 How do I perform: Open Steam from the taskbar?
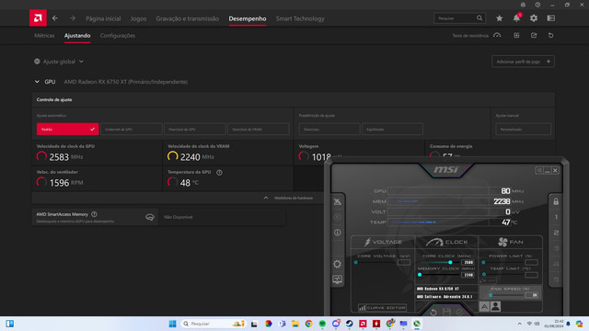(350, 324)
